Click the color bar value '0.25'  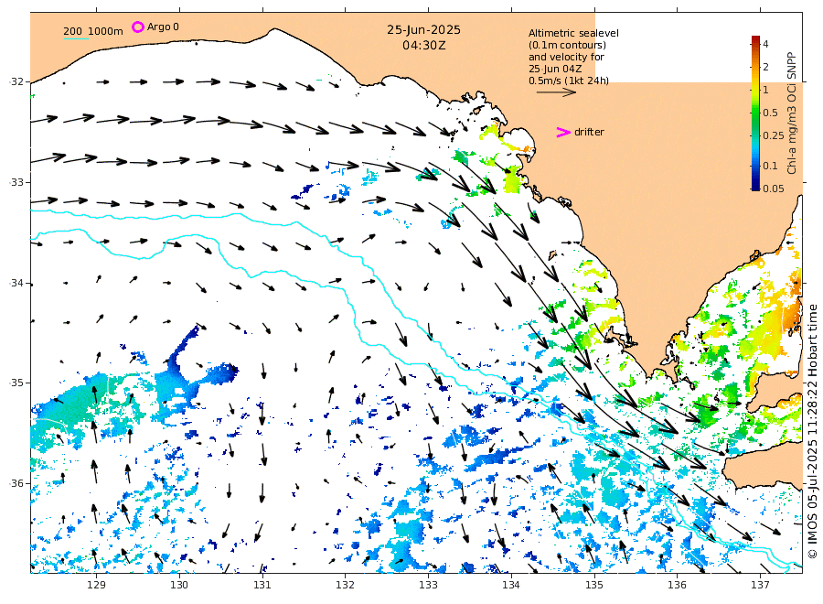773,135
